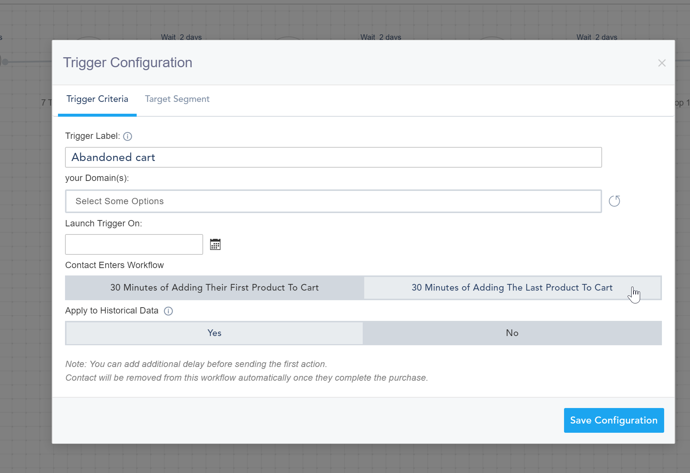Click the Historical Data info icon
This screenshot has width=690, height=473.
pos(168,311)
